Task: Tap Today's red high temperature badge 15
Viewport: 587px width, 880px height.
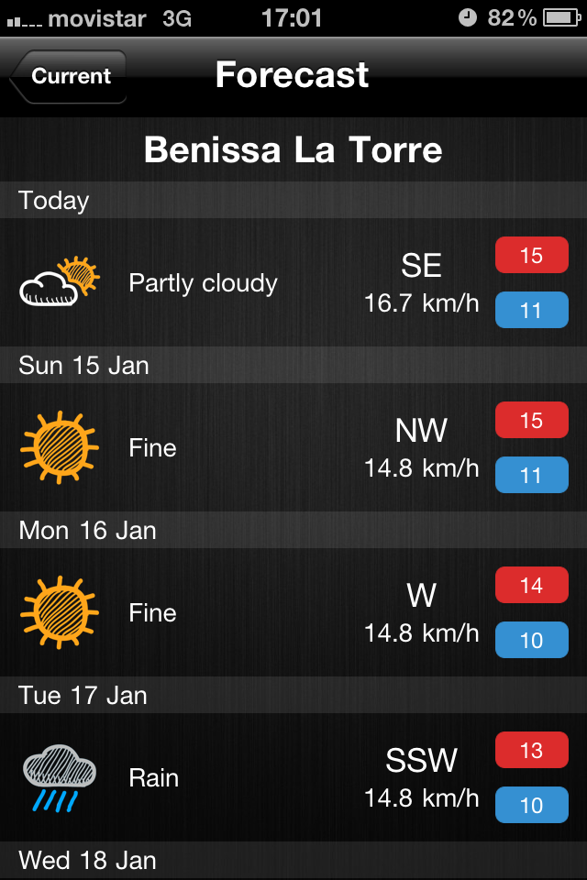Action: [532, 256]
